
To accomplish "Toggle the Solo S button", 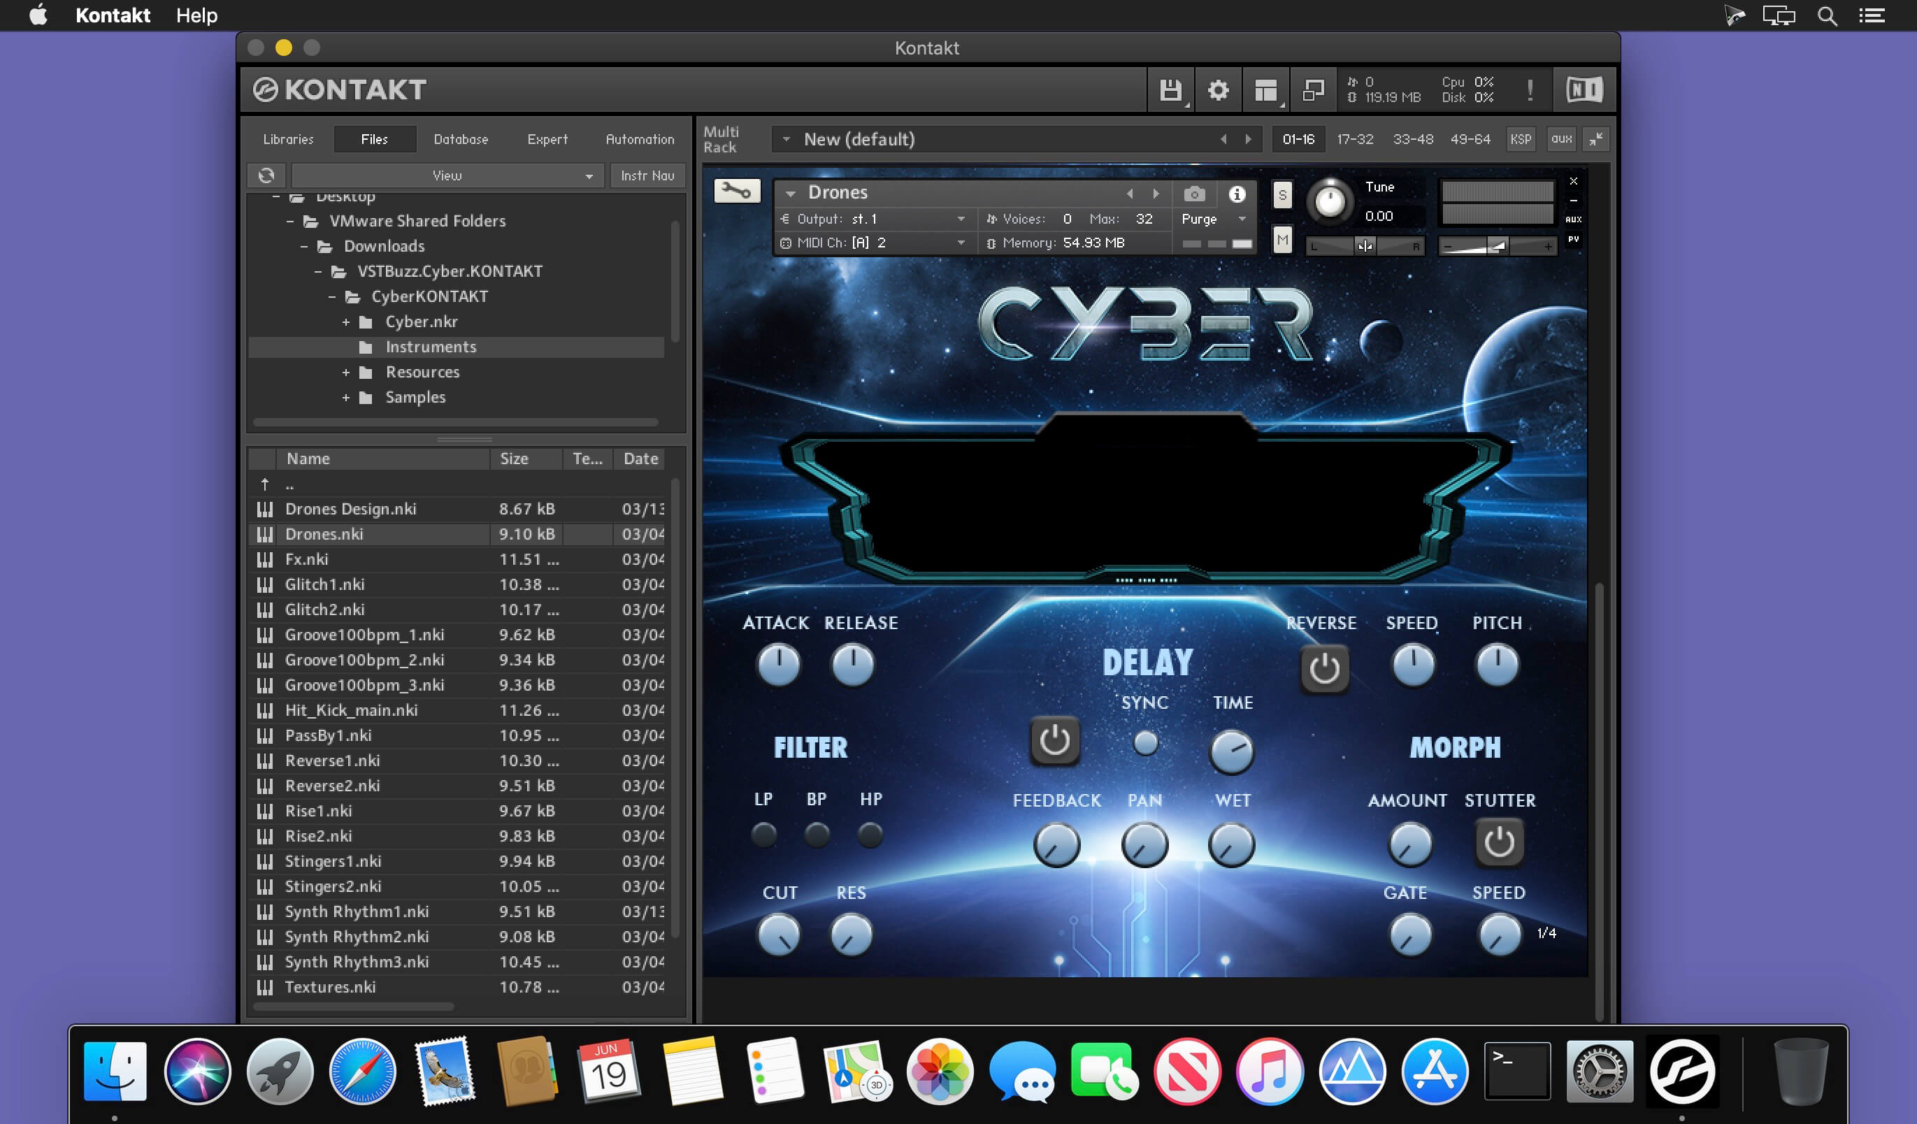I will pos(1283,195).
